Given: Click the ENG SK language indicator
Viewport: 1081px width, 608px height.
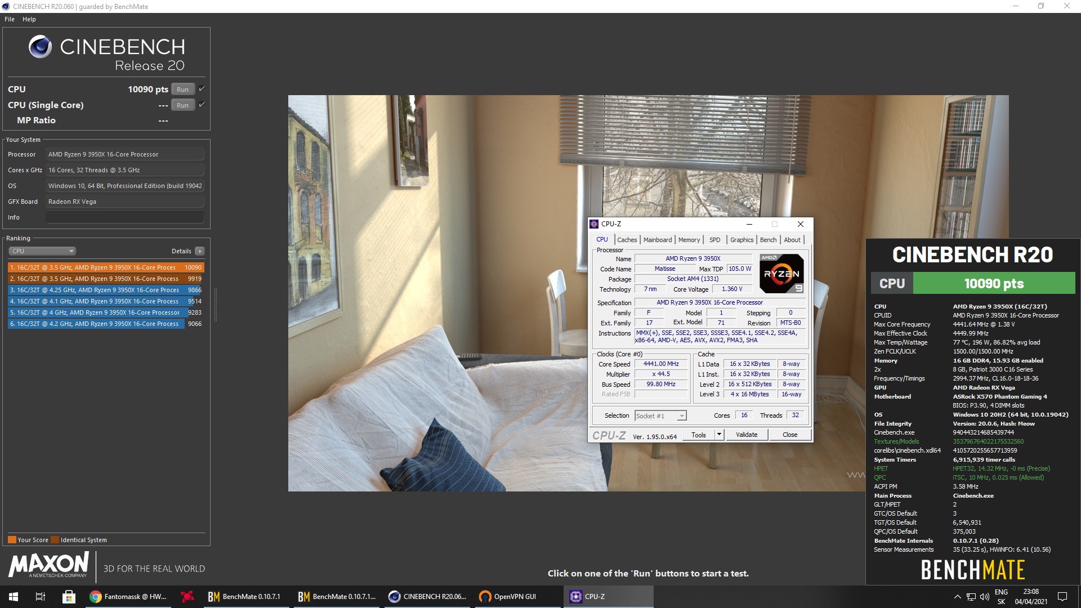Looking at the screenshot, I should click(x=1001, y=597).
